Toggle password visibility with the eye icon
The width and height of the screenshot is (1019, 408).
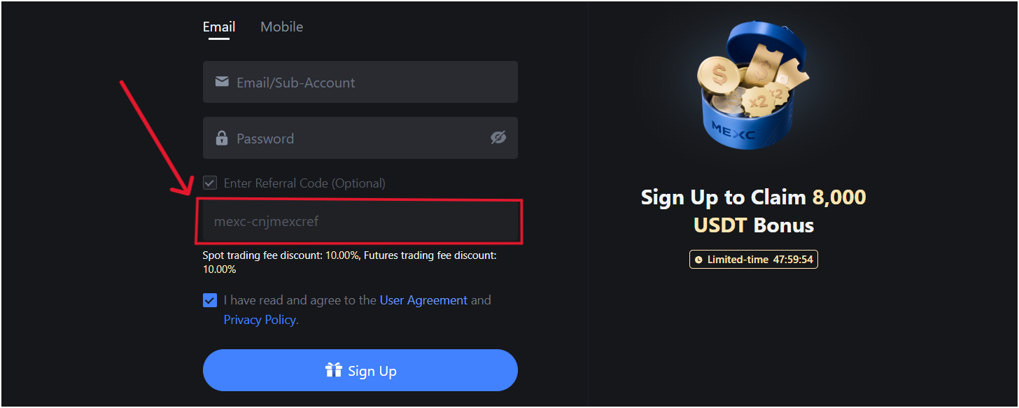[x=498, y=138]
